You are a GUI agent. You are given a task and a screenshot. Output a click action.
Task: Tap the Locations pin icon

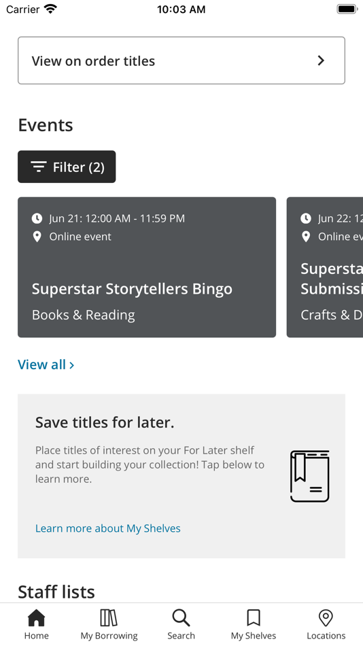(326, 618)
